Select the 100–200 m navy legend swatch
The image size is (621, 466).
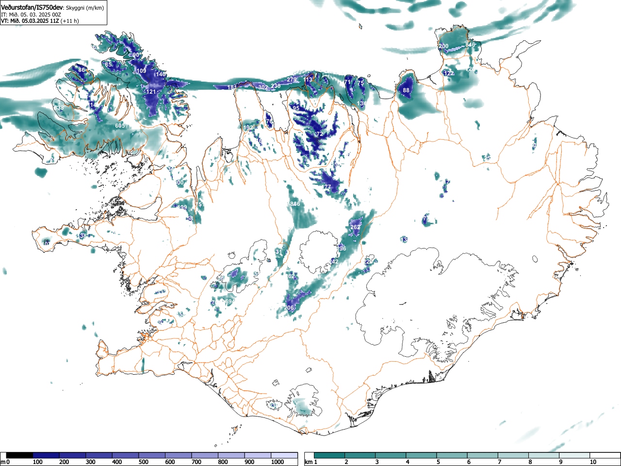point(46,455)
